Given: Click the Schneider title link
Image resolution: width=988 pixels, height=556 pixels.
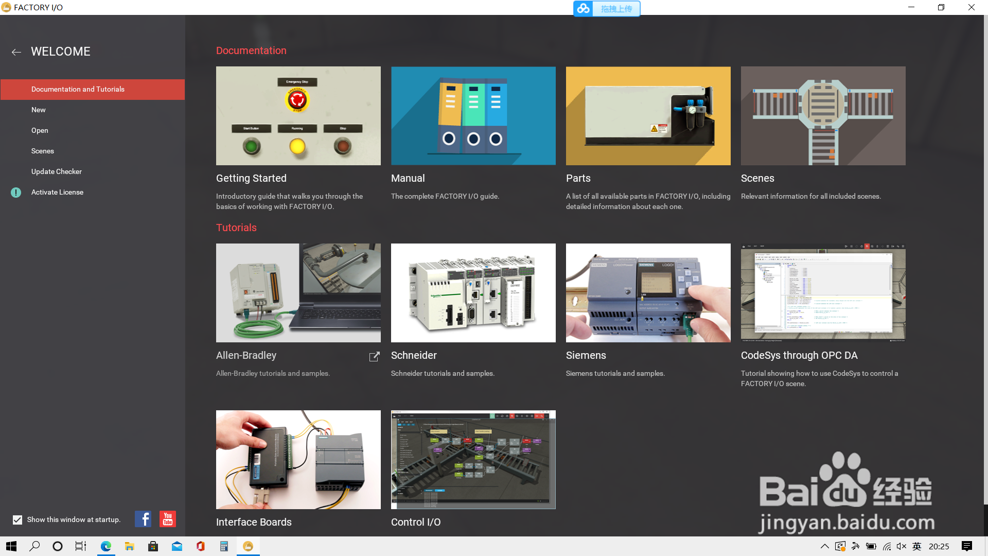Looking at the screenshot, I should tap(414, 356).
